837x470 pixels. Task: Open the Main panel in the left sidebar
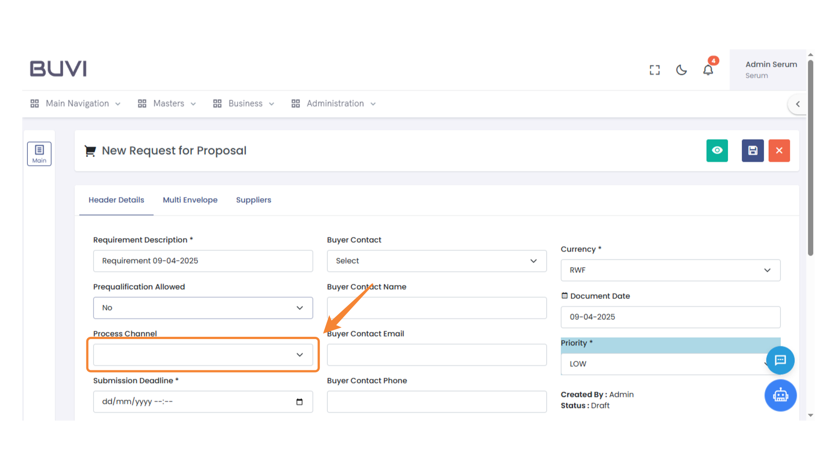tap(39, 153)
